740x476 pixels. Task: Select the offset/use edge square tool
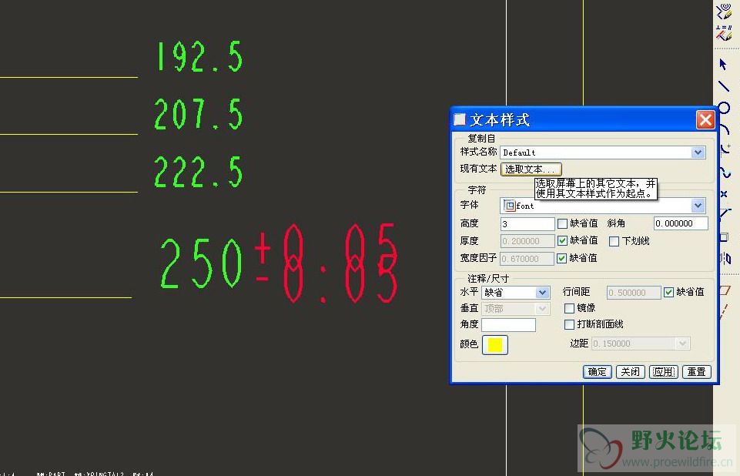[725, 237]
